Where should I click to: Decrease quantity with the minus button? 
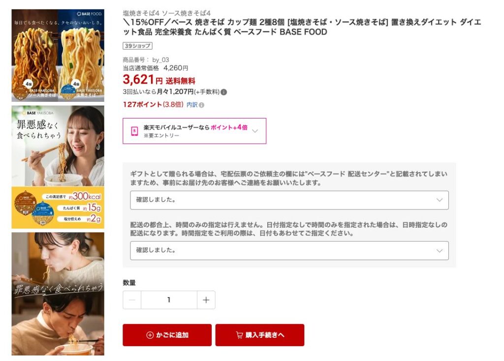(132, 300)
